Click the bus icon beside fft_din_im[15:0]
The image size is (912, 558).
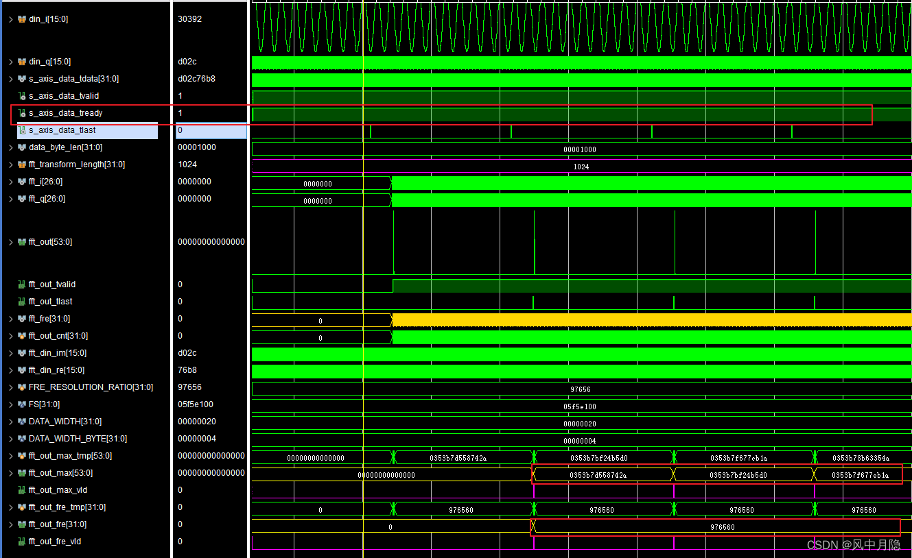[x=22, y=353]
